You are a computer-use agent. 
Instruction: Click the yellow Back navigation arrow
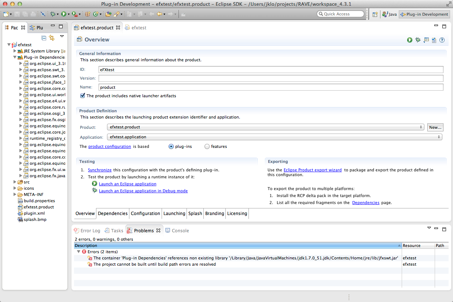pyautogui.click(x=159, y=14)
